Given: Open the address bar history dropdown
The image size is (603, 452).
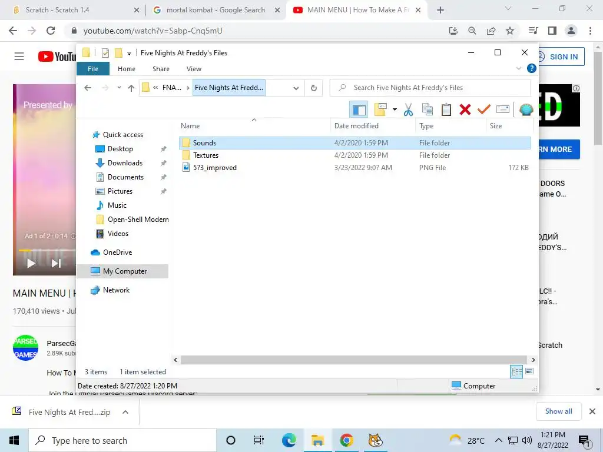Looking at the screenshot, I should (296, 88).
